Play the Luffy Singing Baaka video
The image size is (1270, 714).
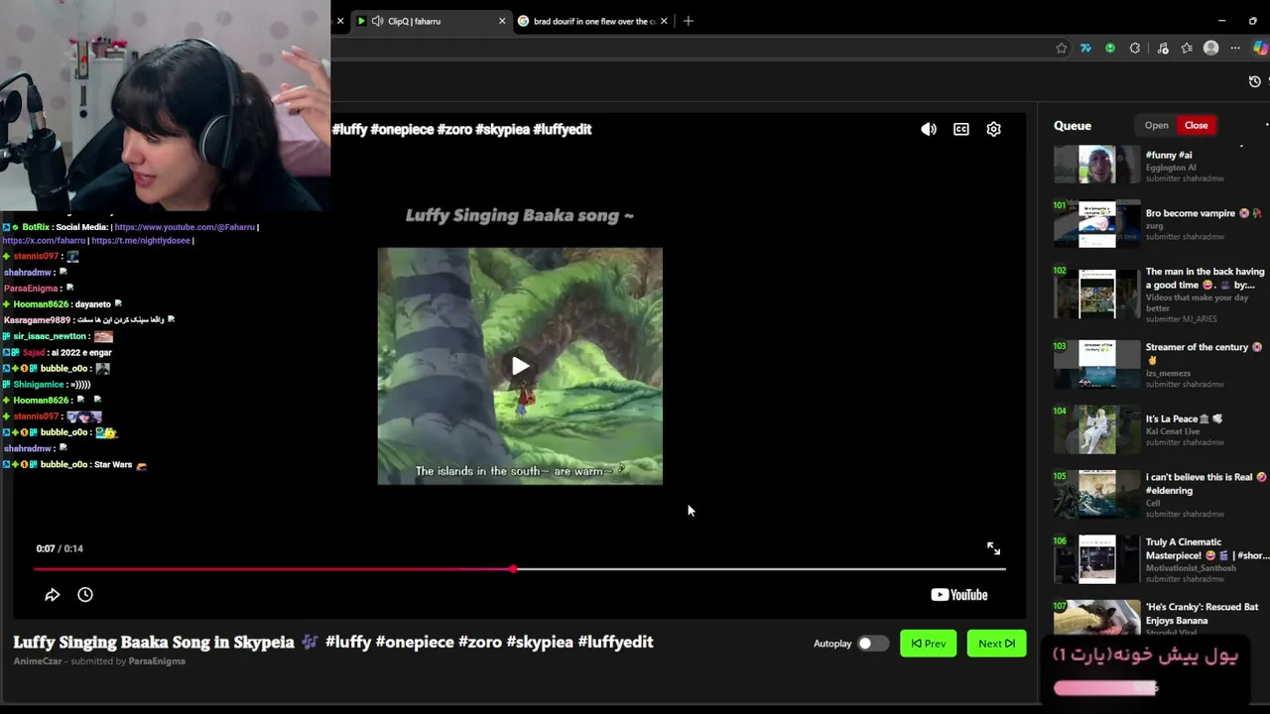point(520,366)
